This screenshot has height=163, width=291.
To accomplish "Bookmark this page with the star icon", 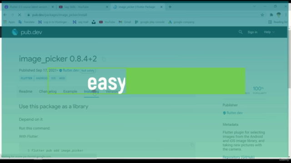I will 262,15.
